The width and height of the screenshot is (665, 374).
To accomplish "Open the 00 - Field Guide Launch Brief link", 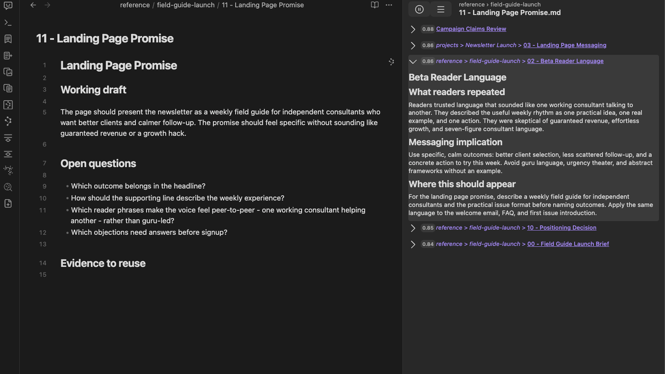I will click(x=568, y=244).
